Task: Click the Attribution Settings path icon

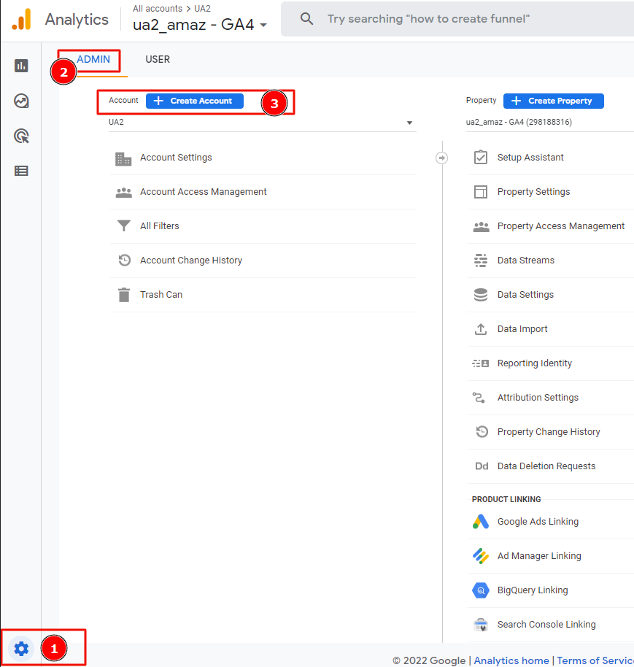Action: pyautogui.click(x=479, y=398)
